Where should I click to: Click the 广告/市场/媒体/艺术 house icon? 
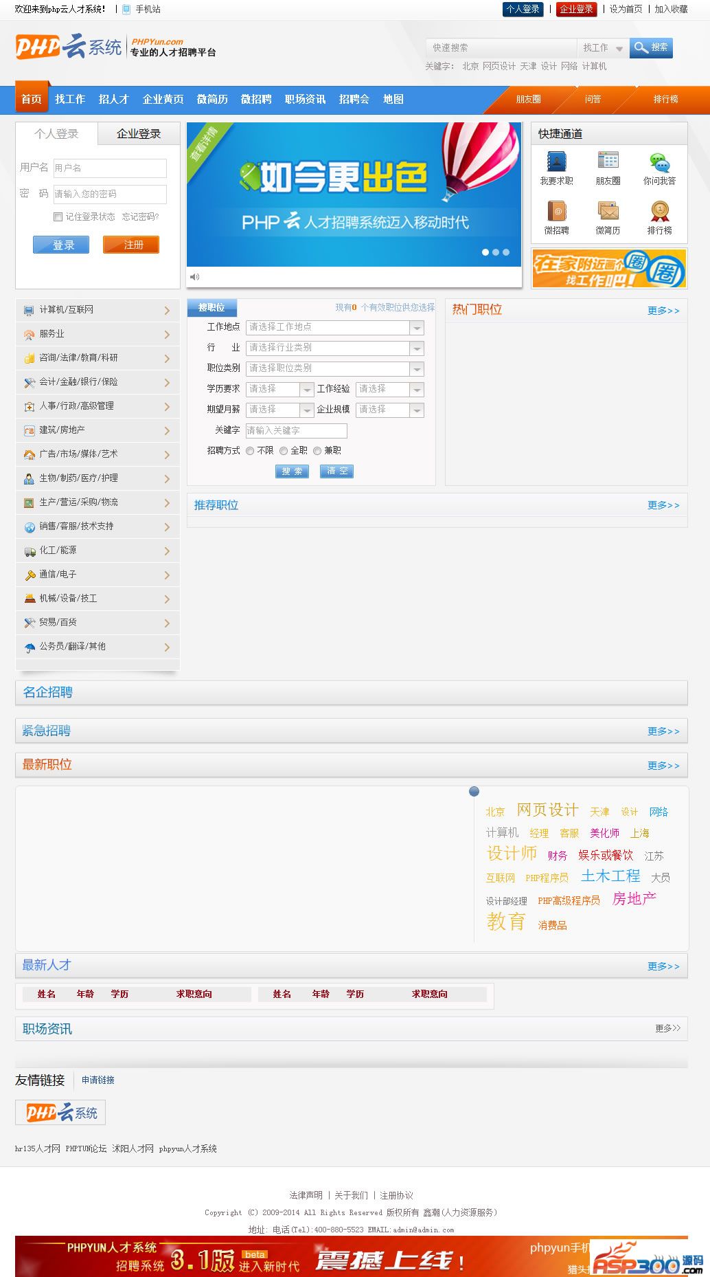point(29,455)
